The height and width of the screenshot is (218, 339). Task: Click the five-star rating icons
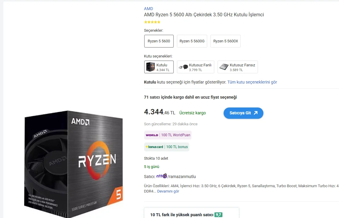tap(152, 22)
